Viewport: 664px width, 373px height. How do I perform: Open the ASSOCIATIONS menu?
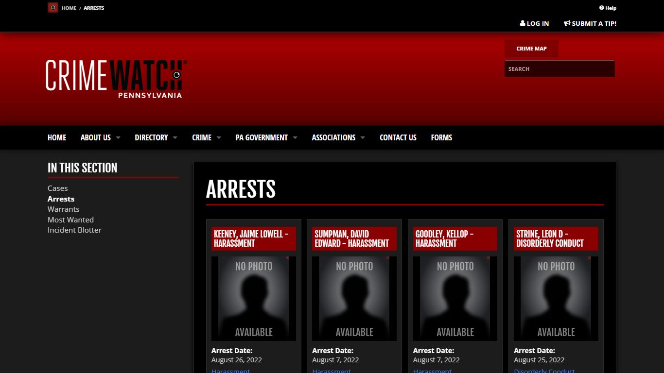pos(333,137)
